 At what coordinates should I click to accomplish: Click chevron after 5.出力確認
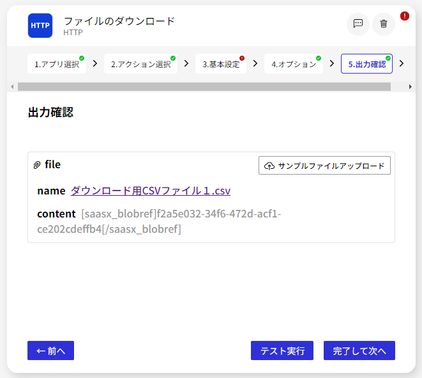[x=402, y=63]
